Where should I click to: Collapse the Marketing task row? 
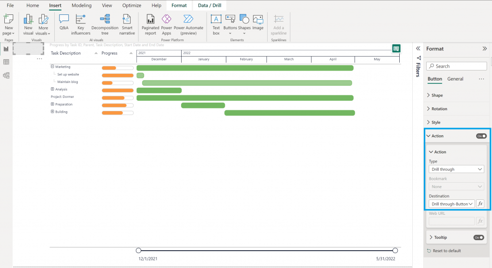click(x=52, y=67)
